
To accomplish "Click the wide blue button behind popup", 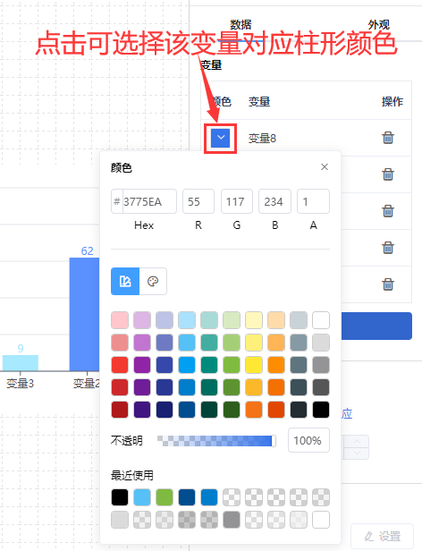I will coord(376,326).
